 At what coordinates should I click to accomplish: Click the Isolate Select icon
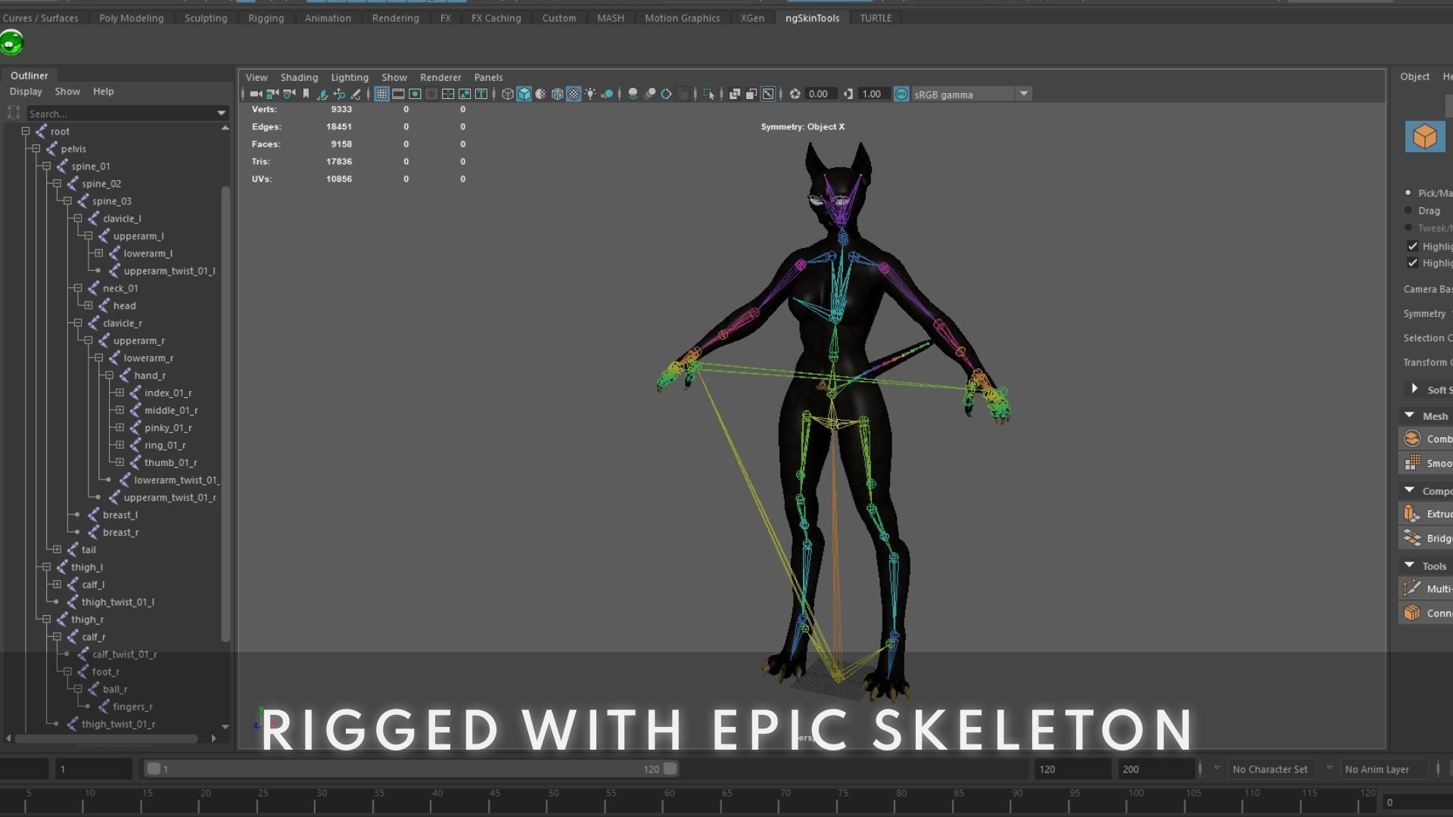(x=708, y=94)
